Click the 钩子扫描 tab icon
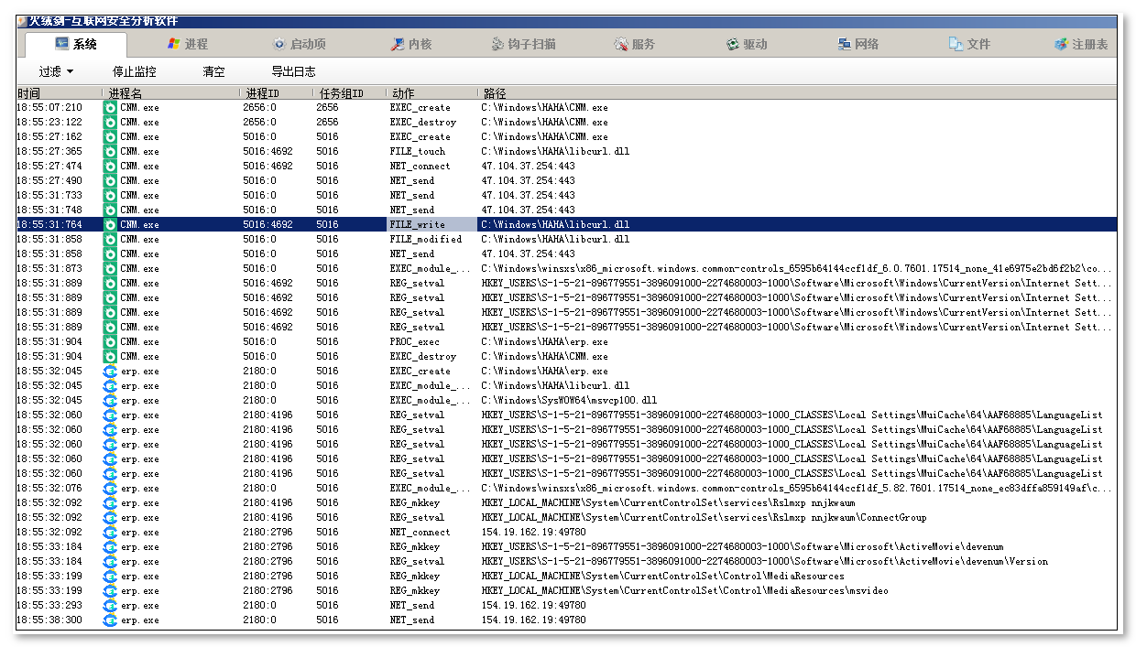The width and height of the screenshot is (1136, 647). click(x=497, y=44)
